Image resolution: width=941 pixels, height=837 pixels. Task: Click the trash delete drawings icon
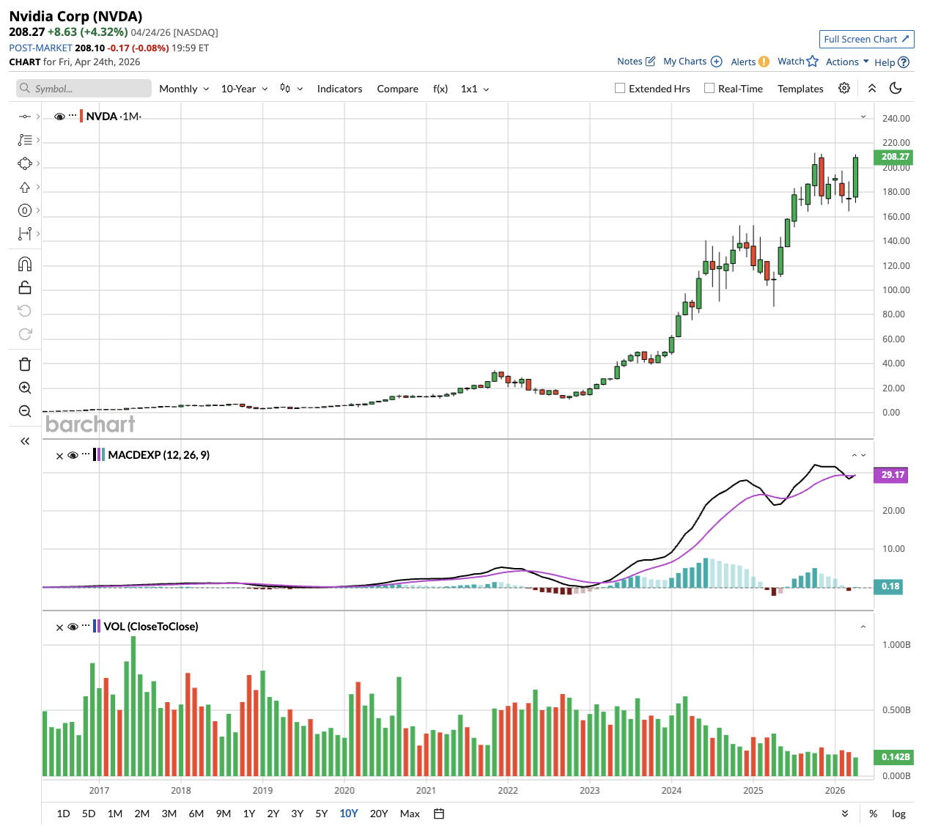(25, 364)
